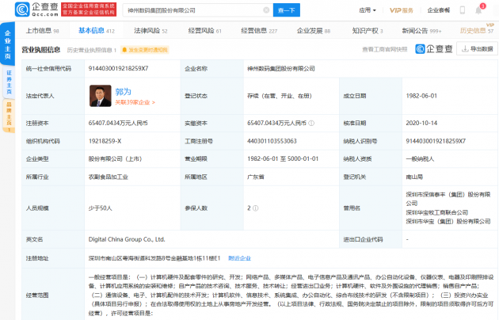The image size is (499, 320).
Task: Click 纳税人资质 value 一般纳税人
Action: [x=420, y=158]
